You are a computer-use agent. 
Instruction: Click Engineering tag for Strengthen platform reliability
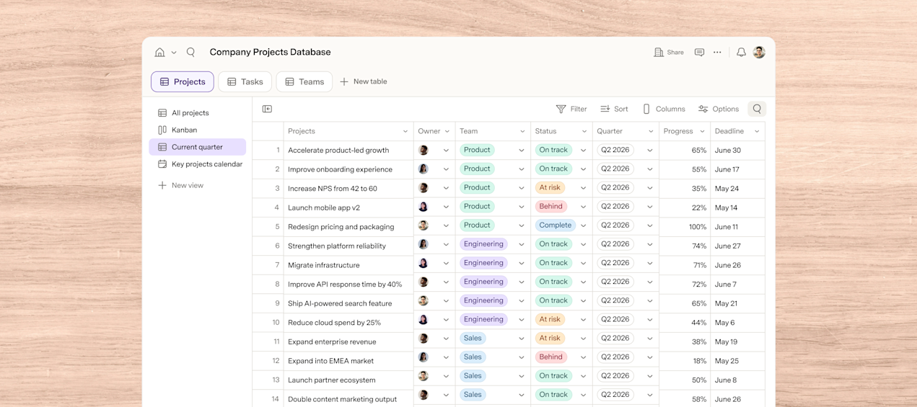[483, 244]
